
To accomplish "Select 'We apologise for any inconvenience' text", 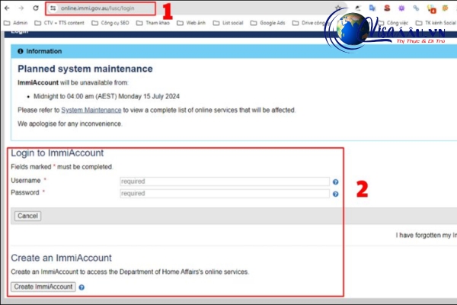I will tap(69, 124).
